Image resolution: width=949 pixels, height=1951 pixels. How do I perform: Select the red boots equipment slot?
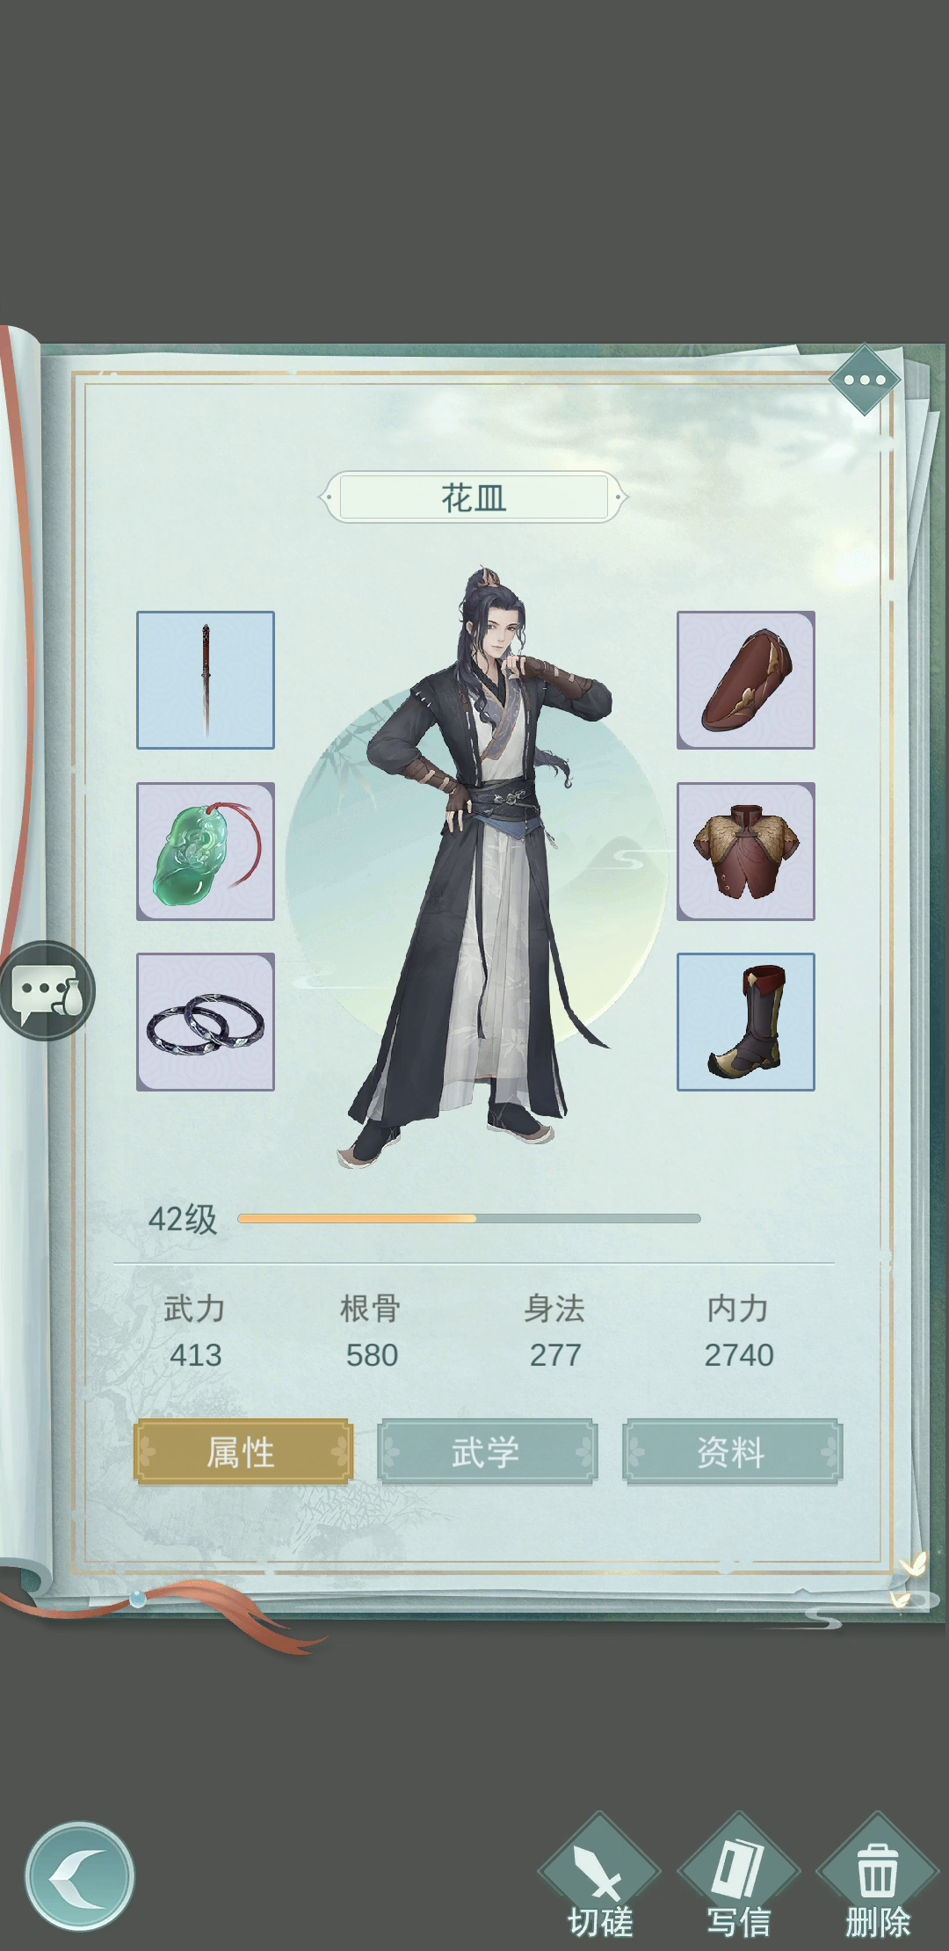coord(746,1022)
